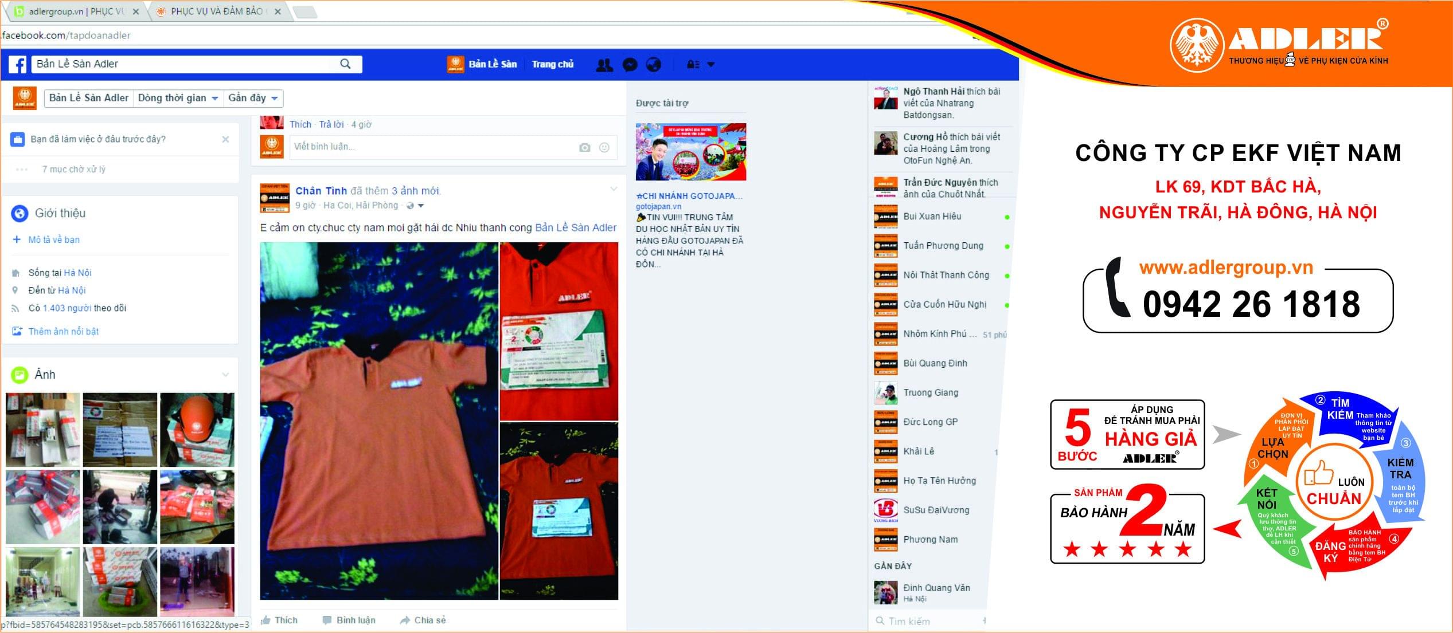The image size is (1453, 633).
Task: Click the ADLER eagle logo
Action: 1197,45
